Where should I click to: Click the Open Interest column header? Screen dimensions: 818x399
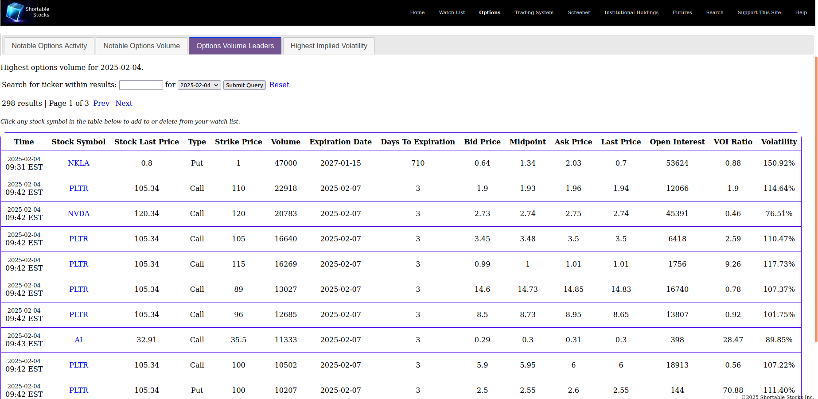coord(677,142)
